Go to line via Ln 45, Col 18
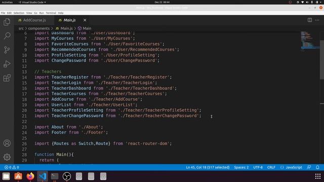This screenshot has height=182, width=324. (x=208, y=167)
